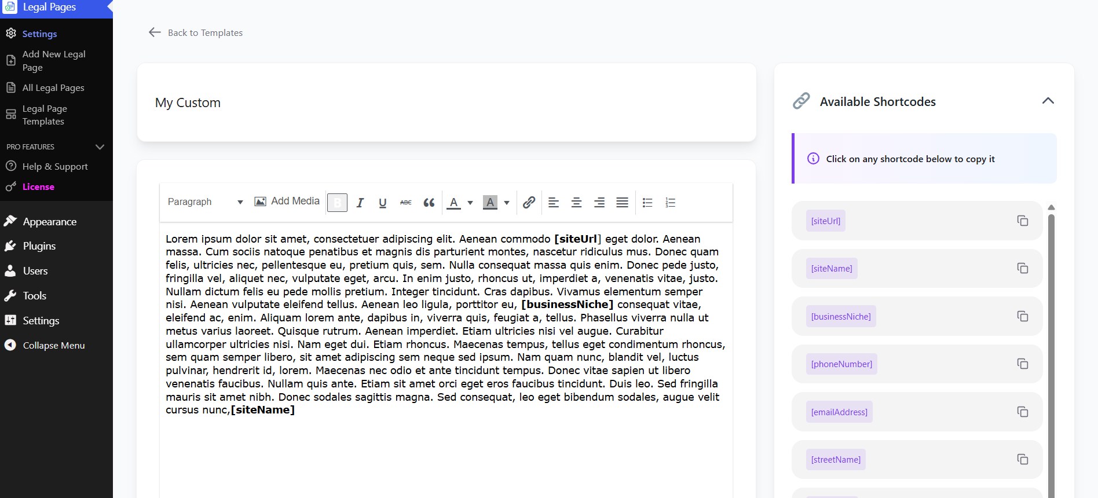Align text left
Screen dimensions: 1098x498
554,202
